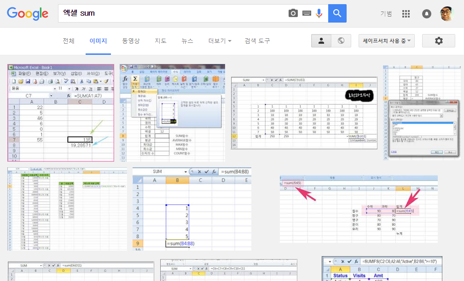Open settings gear menu
Screen dimensions: 464x281
439,41
